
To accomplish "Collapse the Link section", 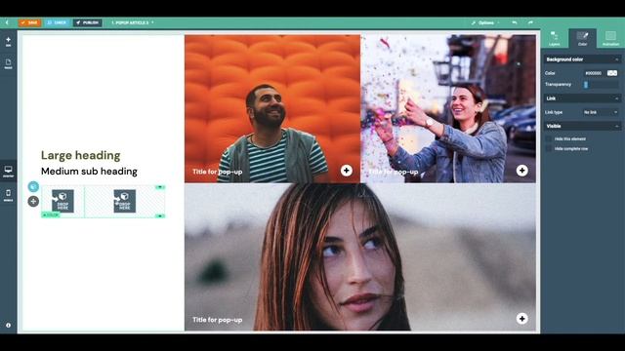I will (x=582, y=98).
